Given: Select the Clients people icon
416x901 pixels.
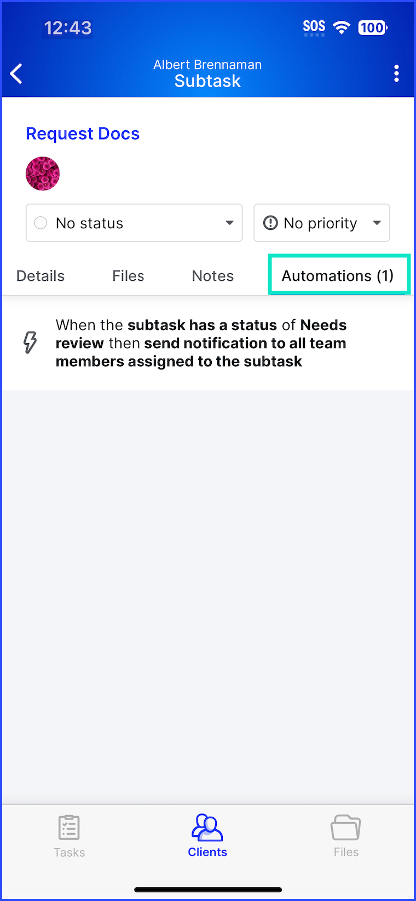Looking at the screenshot, I should click(207, 827).
